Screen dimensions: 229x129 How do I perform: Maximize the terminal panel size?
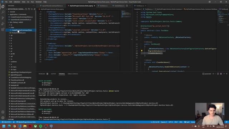[x=224, y=74]
